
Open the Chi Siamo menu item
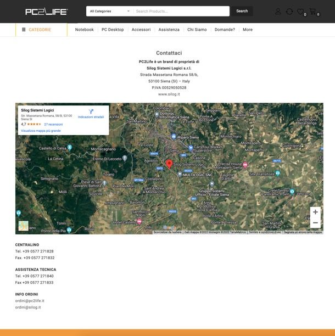click(197, 30)
